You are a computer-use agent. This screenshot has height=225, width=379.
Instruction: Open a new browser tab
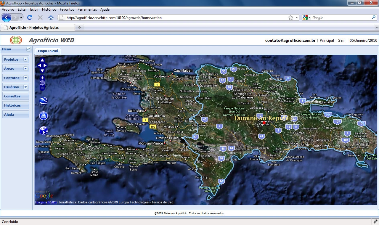(x=79, y=28)
